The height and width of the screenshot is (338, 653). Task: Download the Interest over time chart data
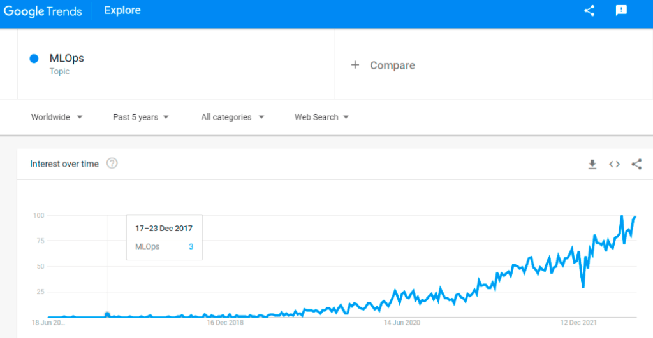pos(592,164)
